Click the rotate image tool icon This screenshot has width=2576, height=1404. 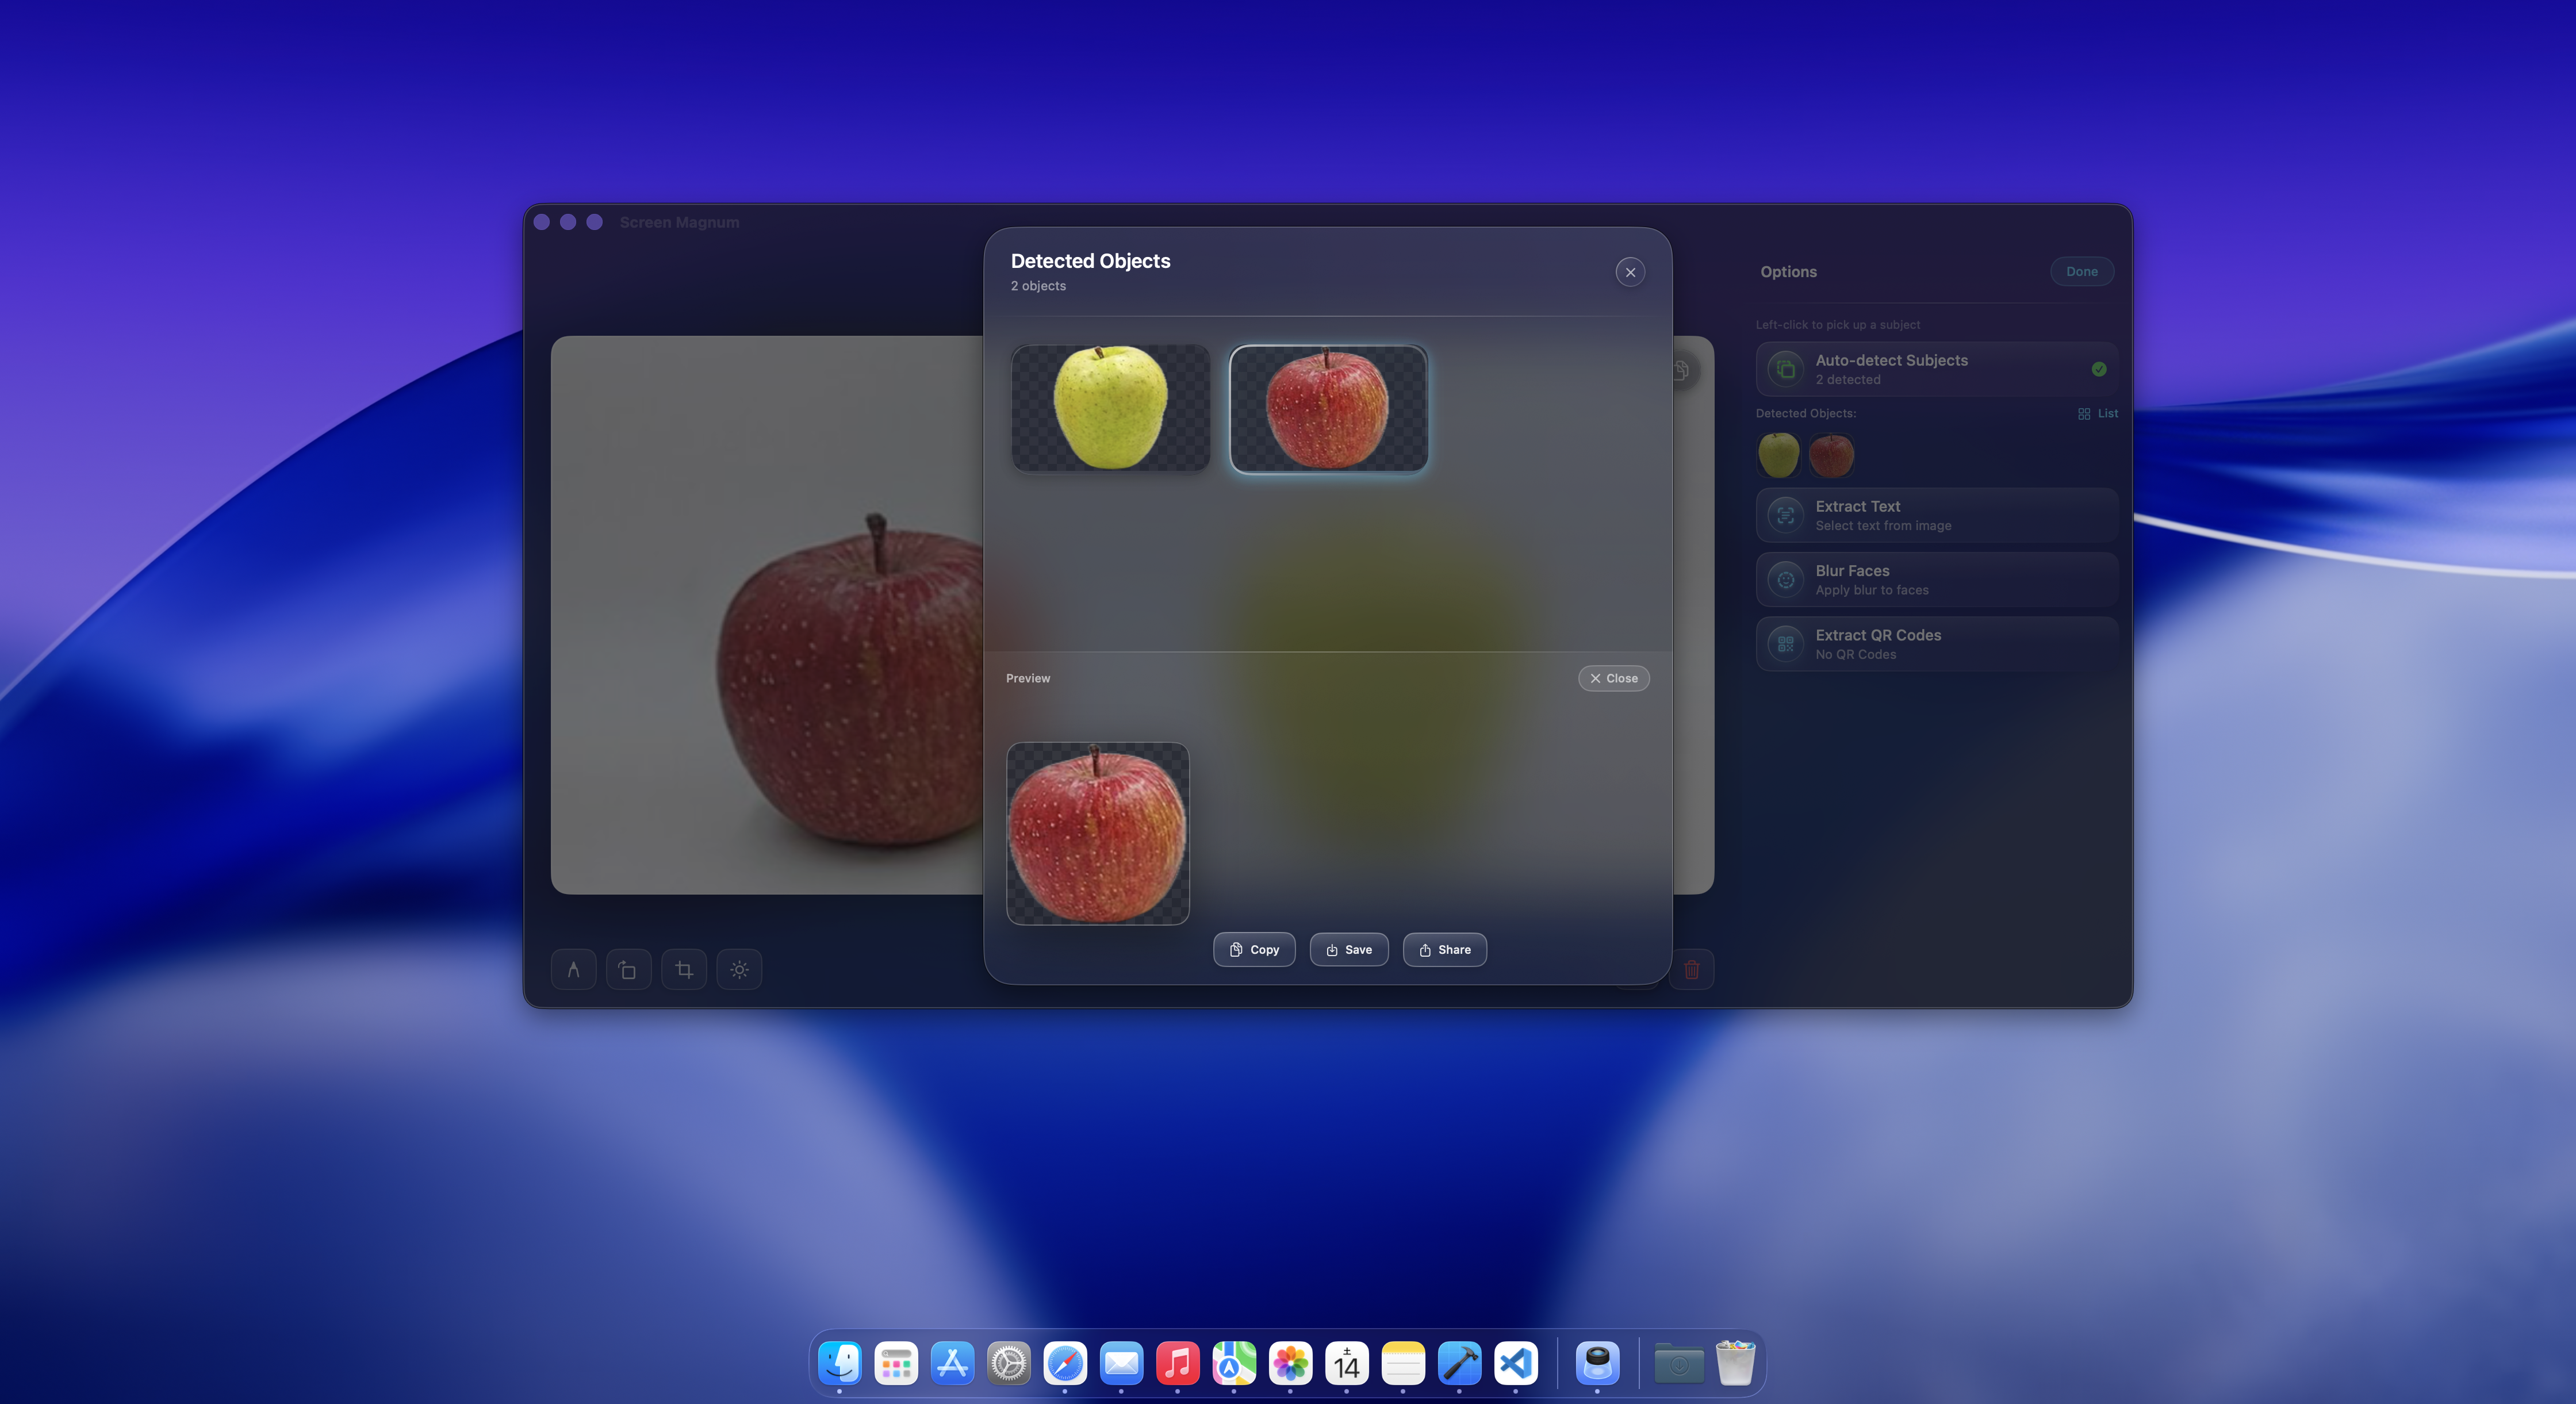click(628, 969)
